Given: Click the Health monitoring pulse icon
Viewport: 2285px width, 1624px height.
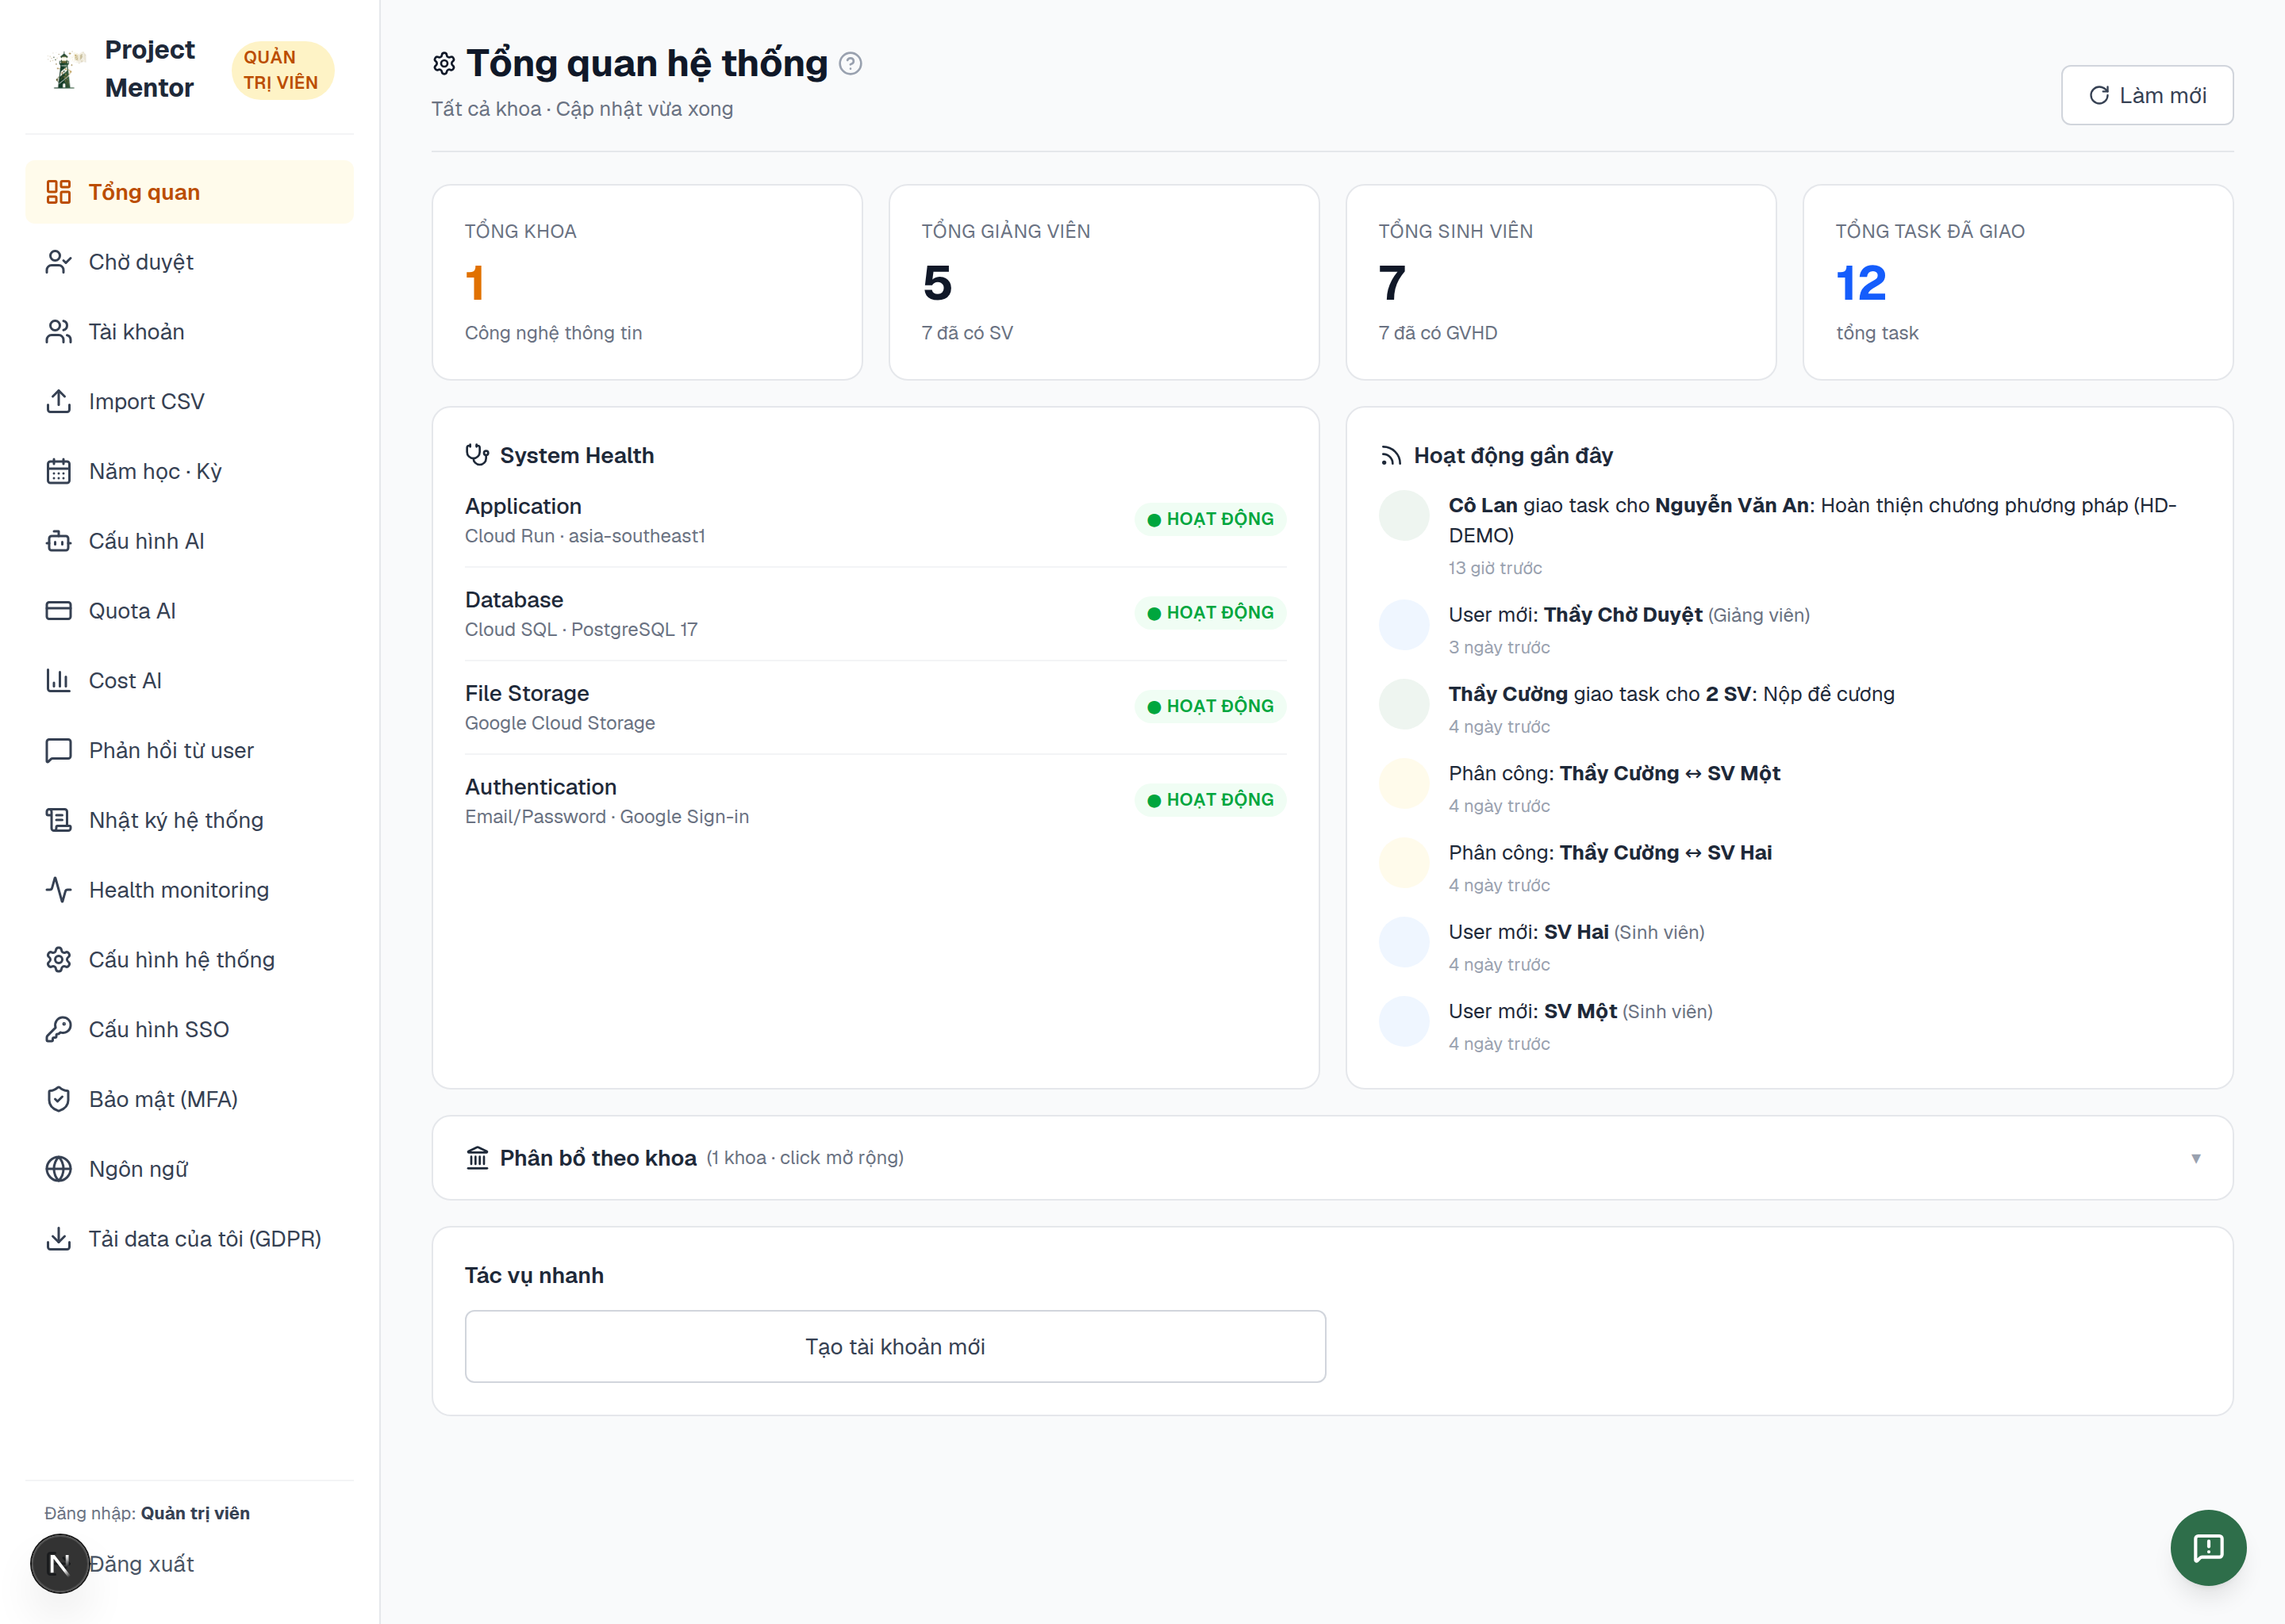Looking at the screenshot, I should (x=59, y=890).
